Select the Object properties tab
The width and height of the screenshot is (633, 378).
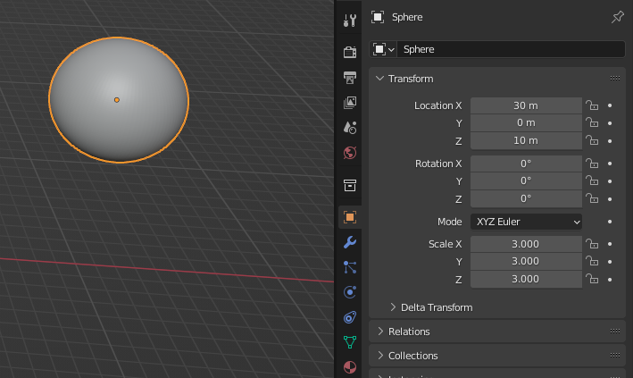350,217
